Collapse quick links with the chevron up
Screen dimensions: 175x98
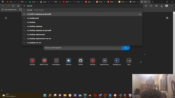coord(145,54)
